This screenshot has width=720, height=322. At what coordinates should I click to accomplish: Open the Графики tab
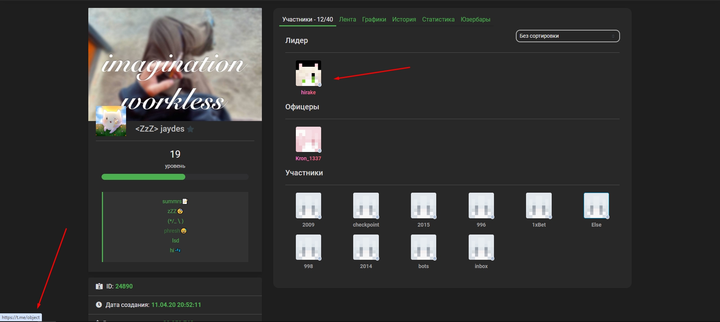(374, 20)
